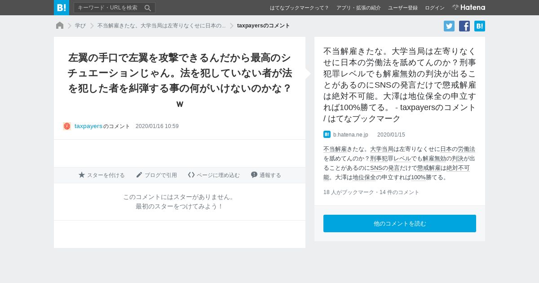Click the b.hatena.ne.jp favicon icon
539x283 pixels.
[x=327, y=134]
